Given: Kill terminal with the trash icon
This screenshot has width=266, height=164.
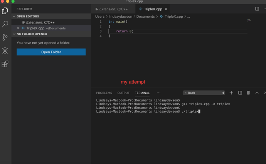Looking at the screenshot, I should pyautogui.click(x=248, y=93).
